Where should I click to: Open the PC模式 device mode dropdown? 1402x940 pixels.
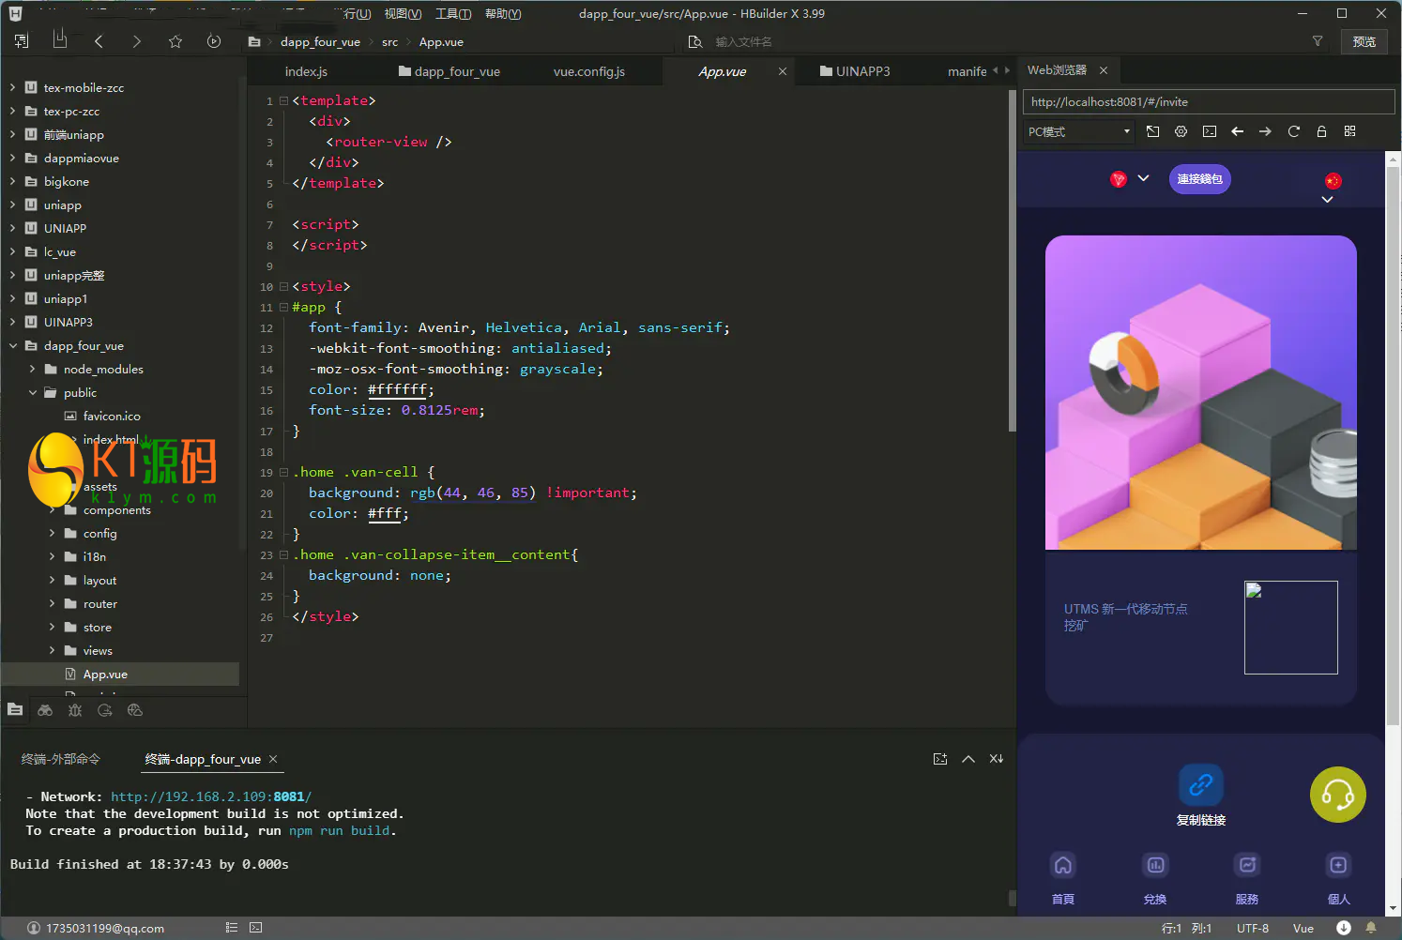(x=1079, y=131)
